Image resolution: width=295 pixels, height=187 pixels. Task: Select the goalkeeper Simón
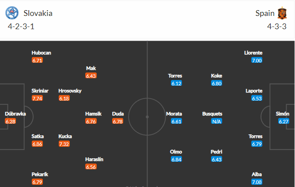click(282, 114)
